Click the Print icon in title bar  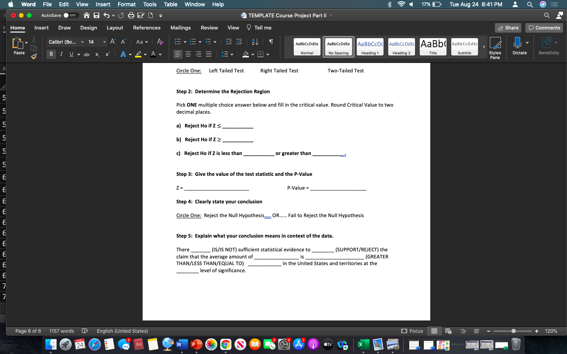click(x=131, y=15)
